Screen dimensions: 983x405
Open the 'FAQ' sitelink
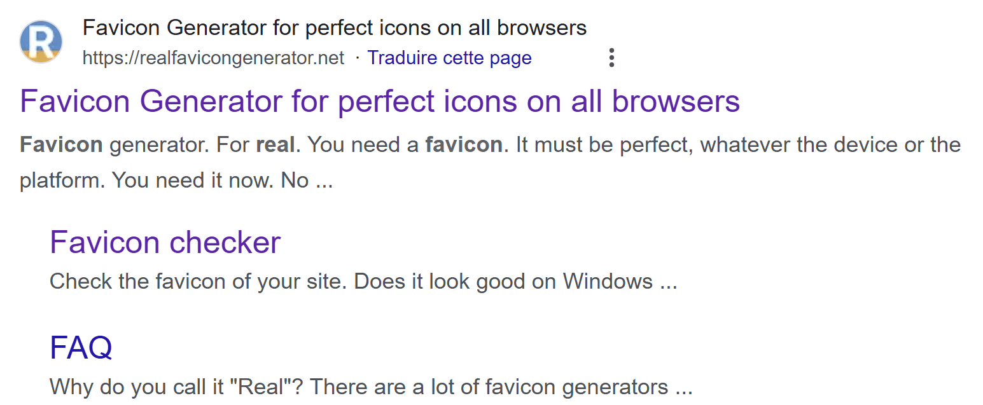[x=80, y=347]
